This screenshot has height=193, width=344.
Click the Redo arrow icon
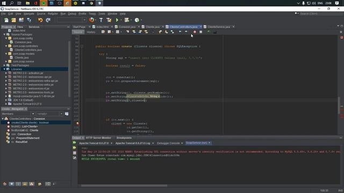(x=48, y=20)
